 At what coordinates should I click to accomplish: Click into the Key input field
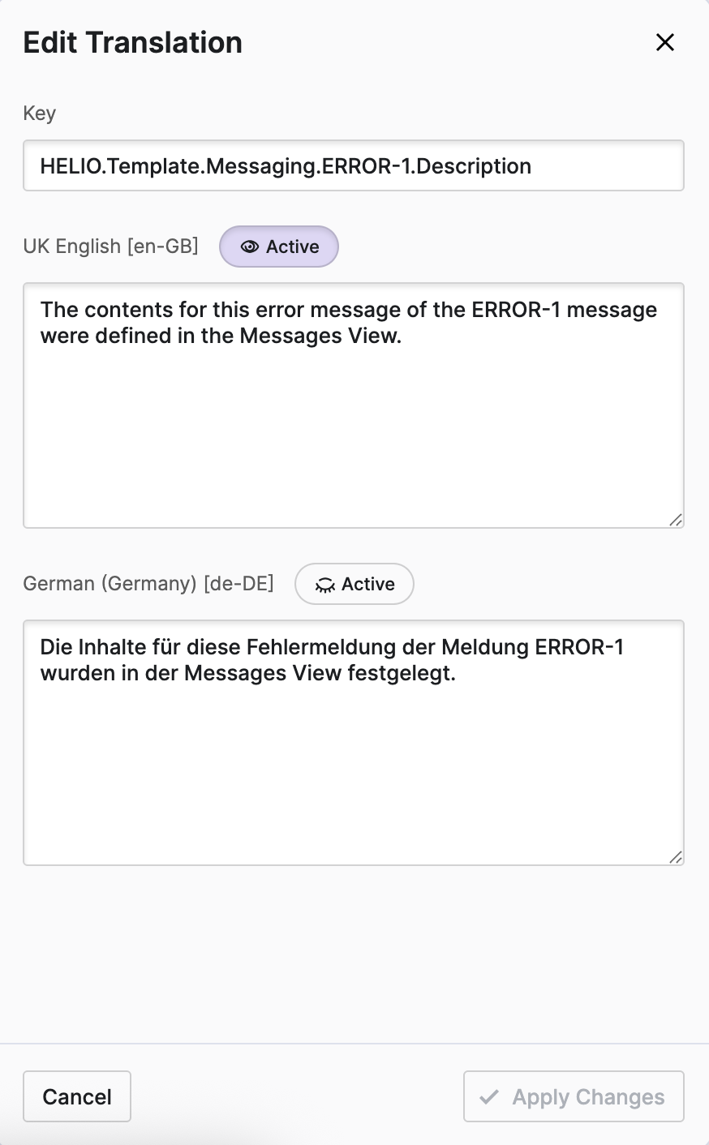click(x=354, y=166)
